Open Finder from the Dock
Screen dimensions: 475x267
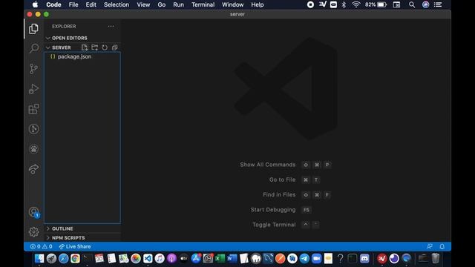tap(39, 259)
